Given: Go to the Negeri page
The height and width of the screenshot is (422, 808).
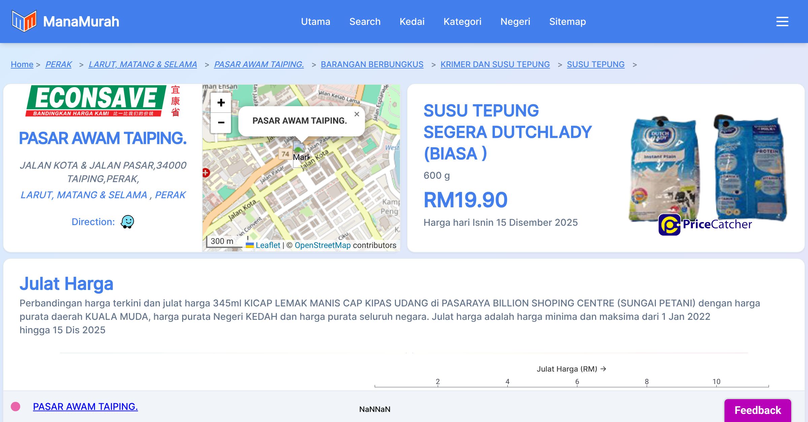Looking at the screenshot, I should pyautogui.click(x=515, y=22).
